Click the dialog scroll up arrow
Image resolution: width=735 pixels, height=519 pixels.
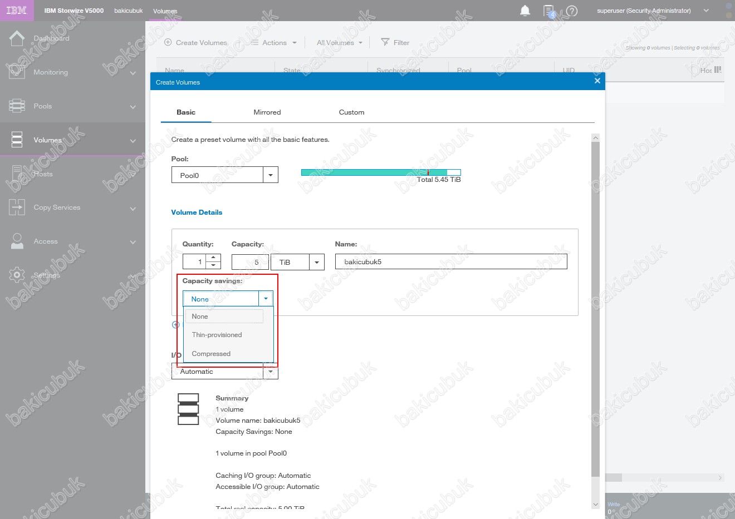[x=595, y=137]
